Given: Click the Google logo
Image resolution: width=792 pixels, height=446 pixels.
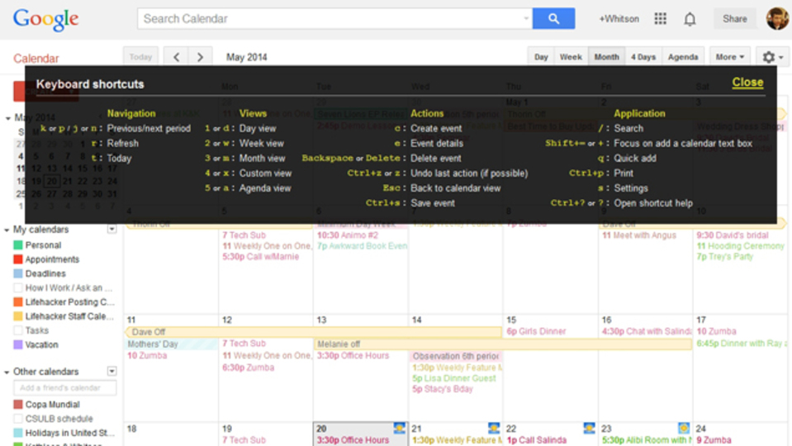Looking at the screenshot, I should [45, 20].
